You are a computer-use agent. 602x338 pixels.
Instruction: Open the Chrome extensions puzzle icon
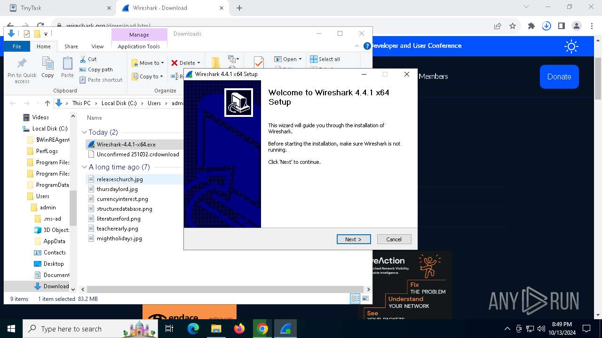point(531,26)
